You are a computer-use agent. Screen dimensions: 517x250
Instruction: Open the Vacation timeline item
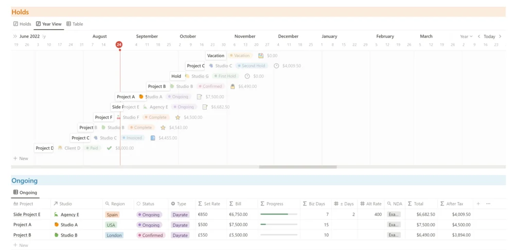click(x=216, y=56)
